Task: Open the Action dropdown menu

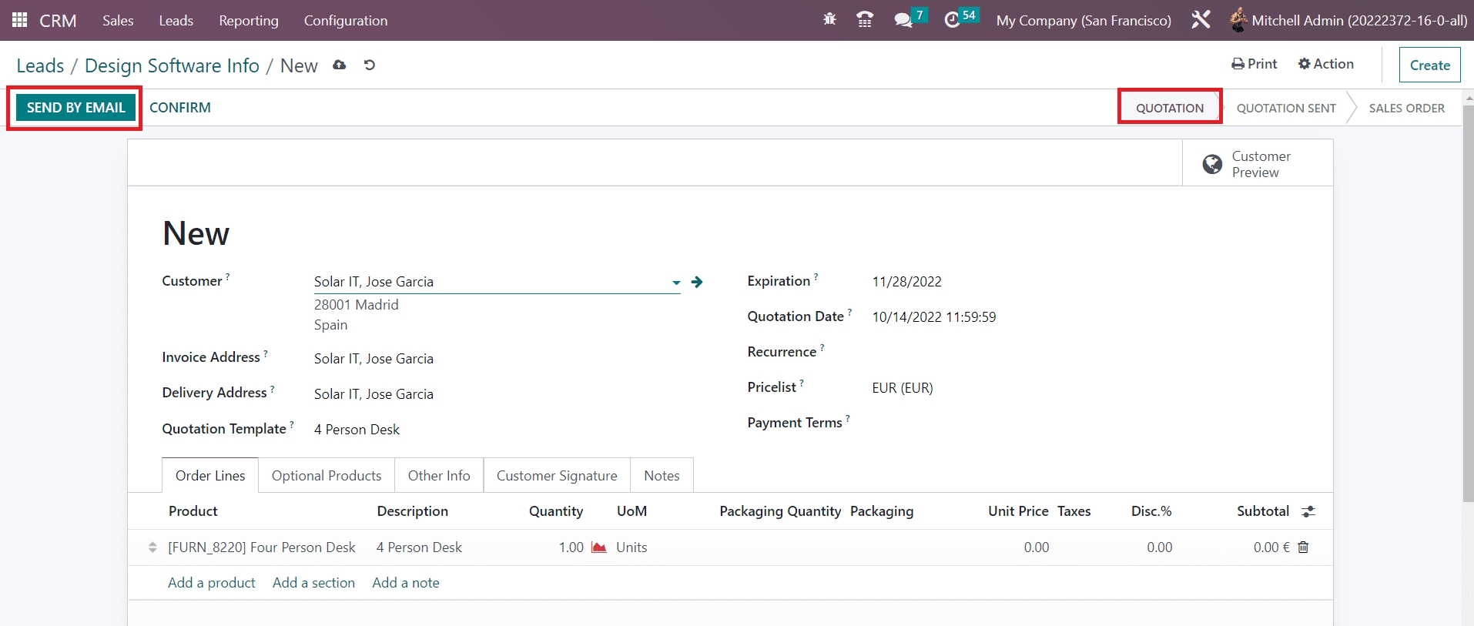Action: (x=1325, y=64)
